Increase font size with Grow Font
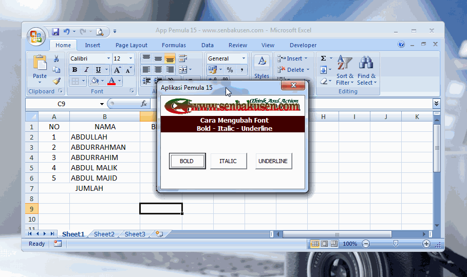 tap(117, 70)
